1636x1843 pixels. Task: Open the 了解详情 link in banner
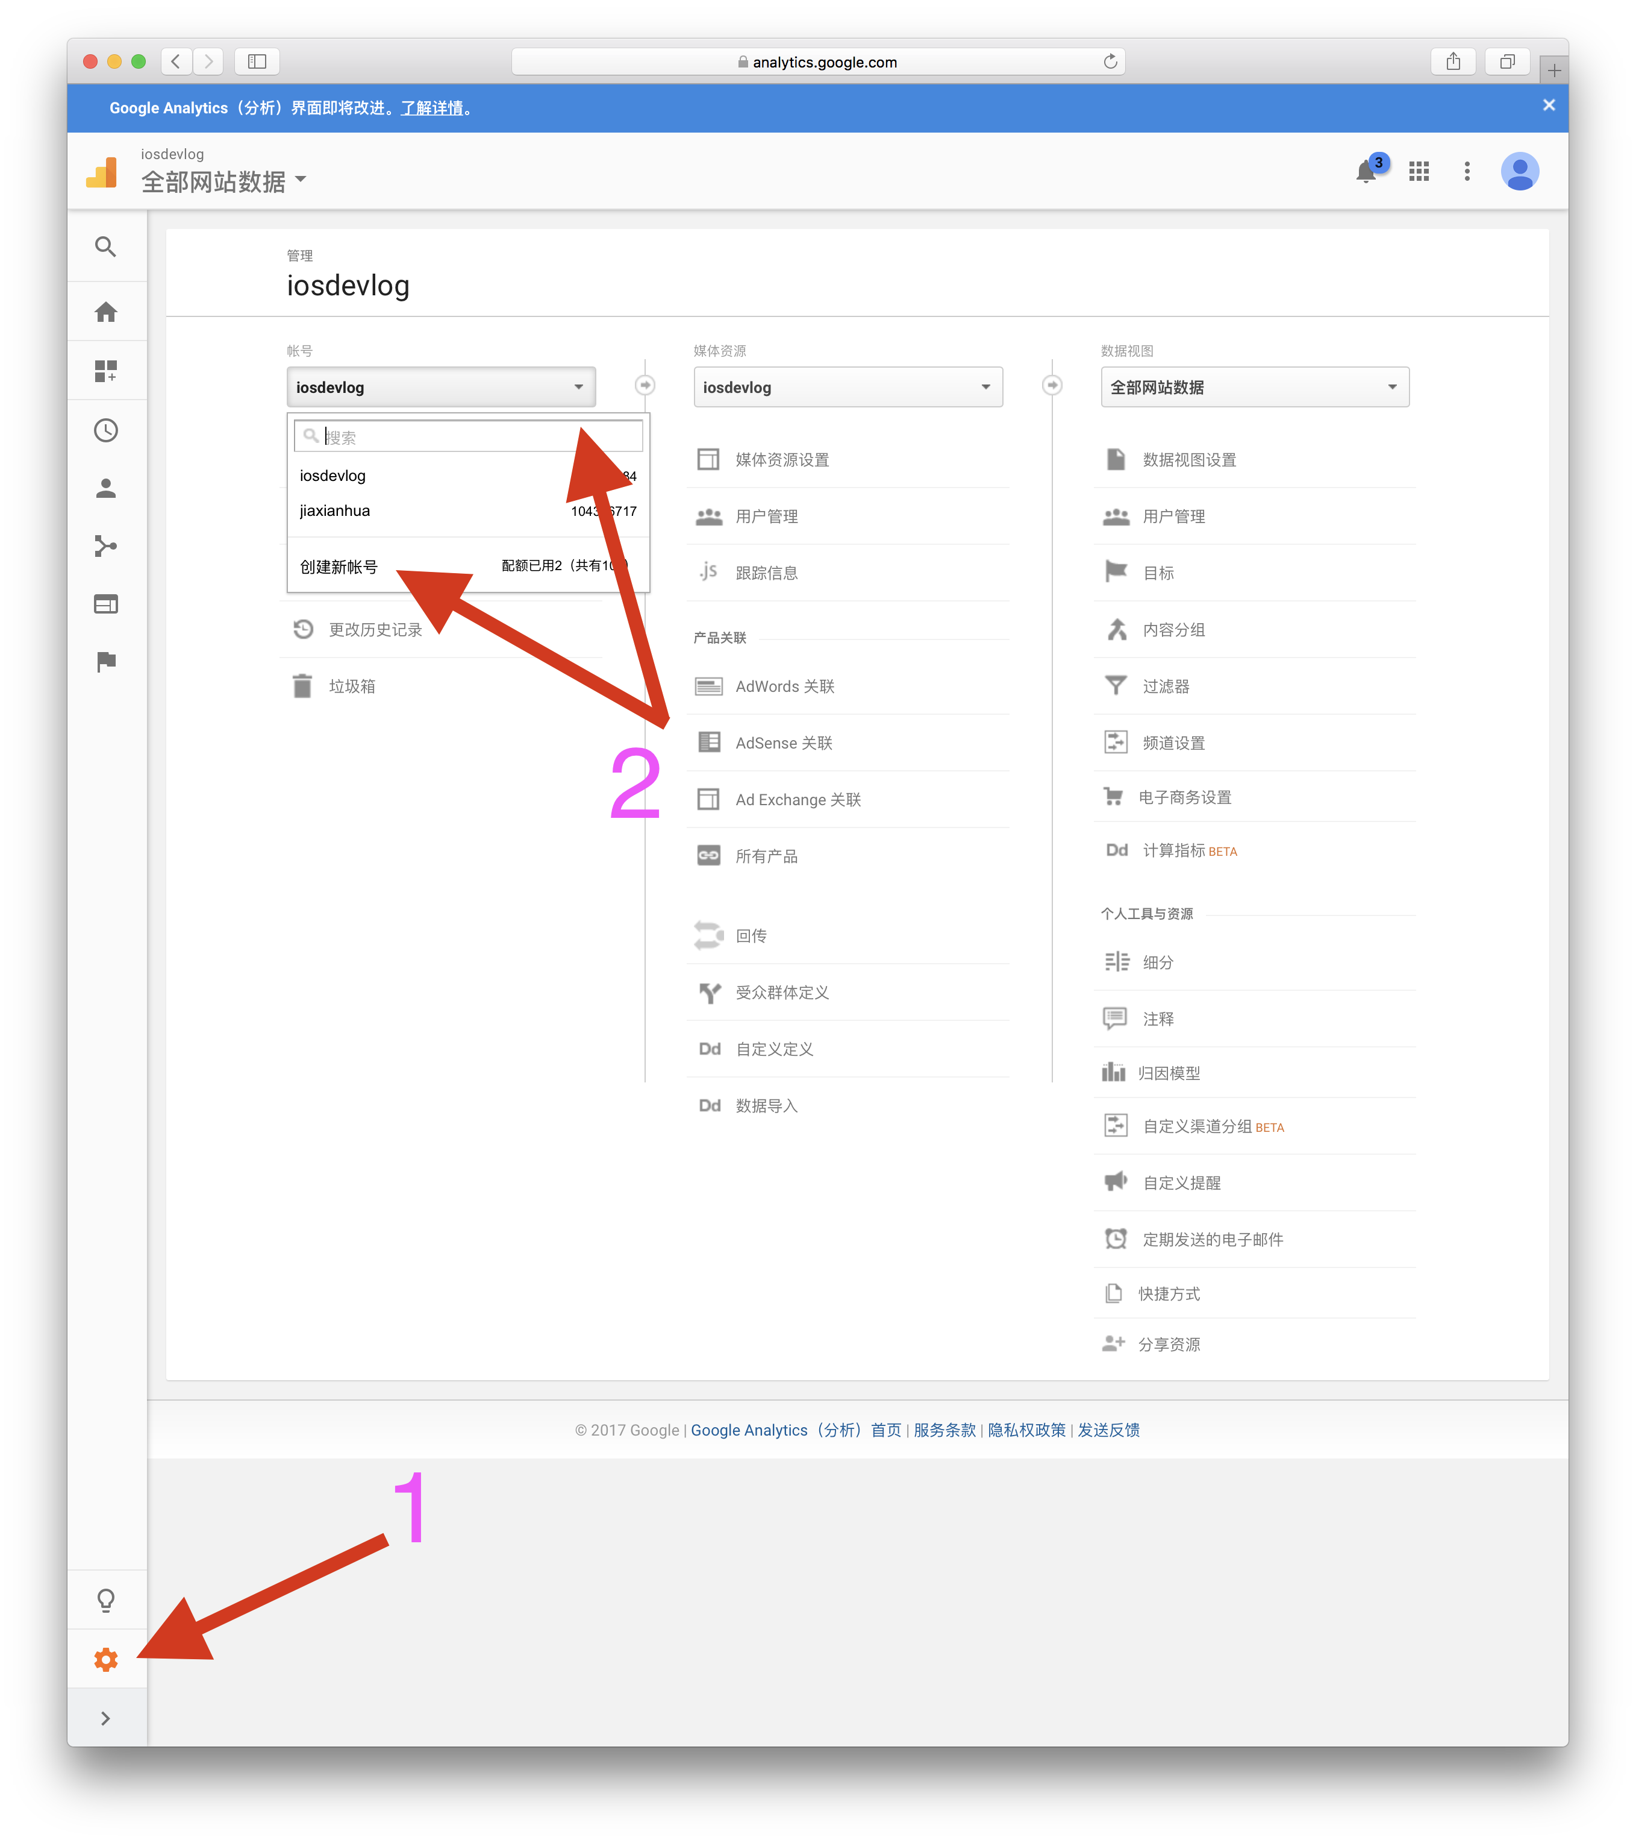tap(432, 108)
